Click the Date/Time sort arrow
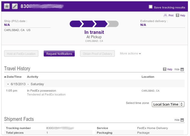This screenshot has height=136, width=190. (x=5, y=77)
